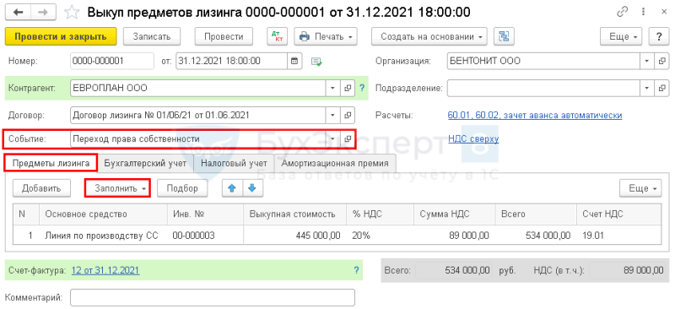Click the Записать button
Screen dimensions: 675x309
coord(152,36)
